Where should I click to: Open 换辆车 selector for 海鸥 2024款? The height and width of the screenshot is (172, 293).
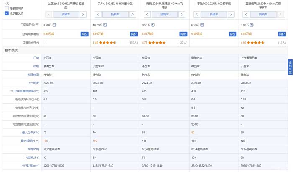click(164, 14)
